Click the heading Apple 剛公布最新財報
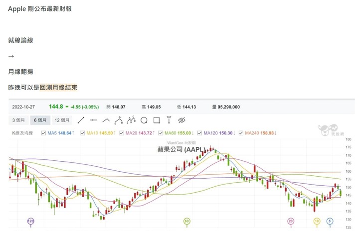Viewport: 359px width, 231px height. 40,8
